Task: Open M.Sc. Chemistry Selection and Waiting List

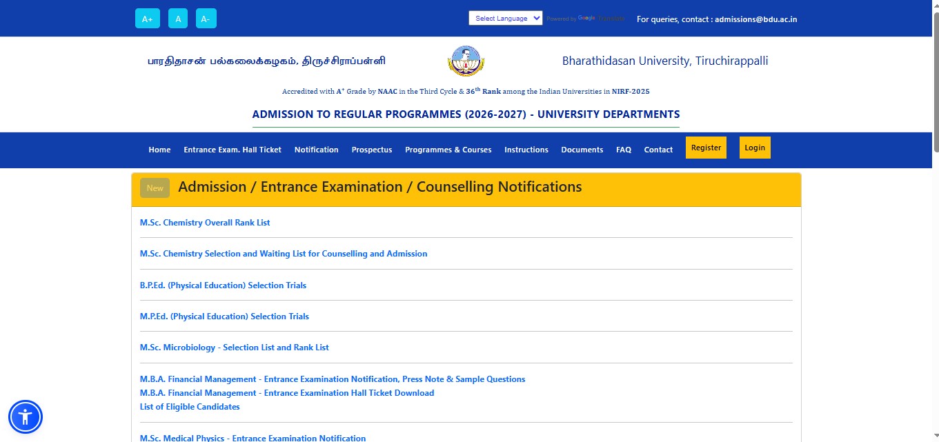Action: pyautogui.click(x=284, y=254)
